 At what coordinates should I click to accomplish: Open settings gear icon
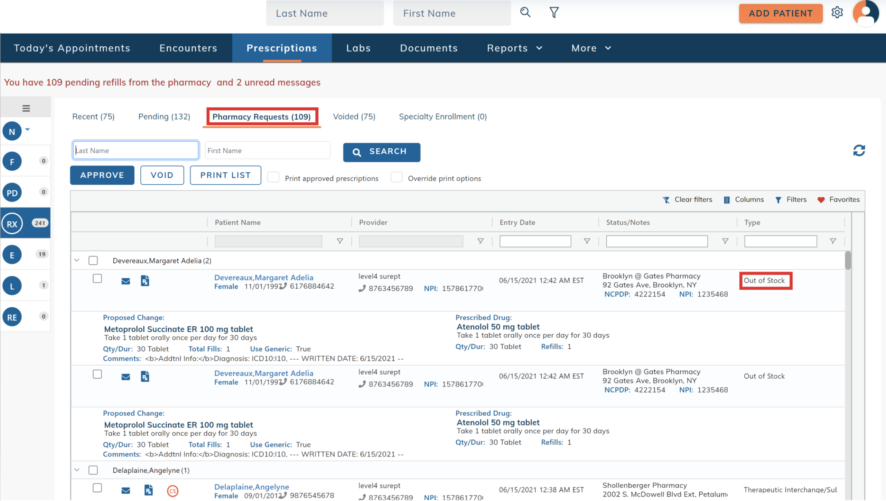837,13
